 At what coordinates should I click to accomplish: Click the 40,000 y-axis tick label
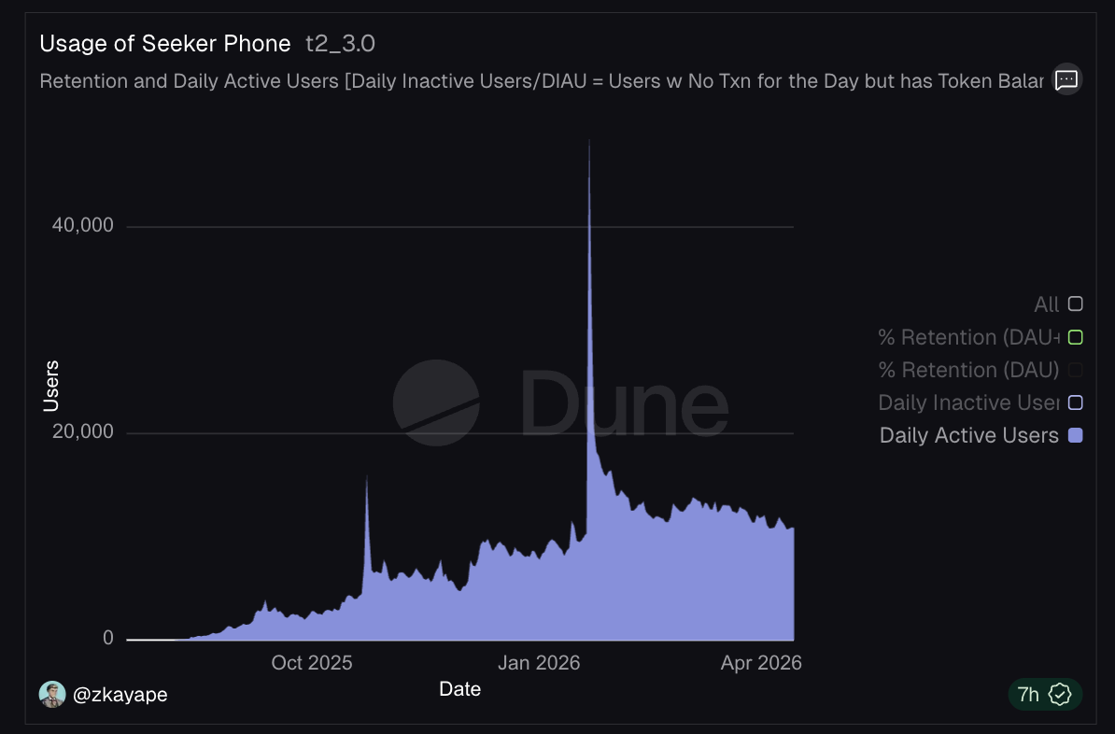click(83, 226)
